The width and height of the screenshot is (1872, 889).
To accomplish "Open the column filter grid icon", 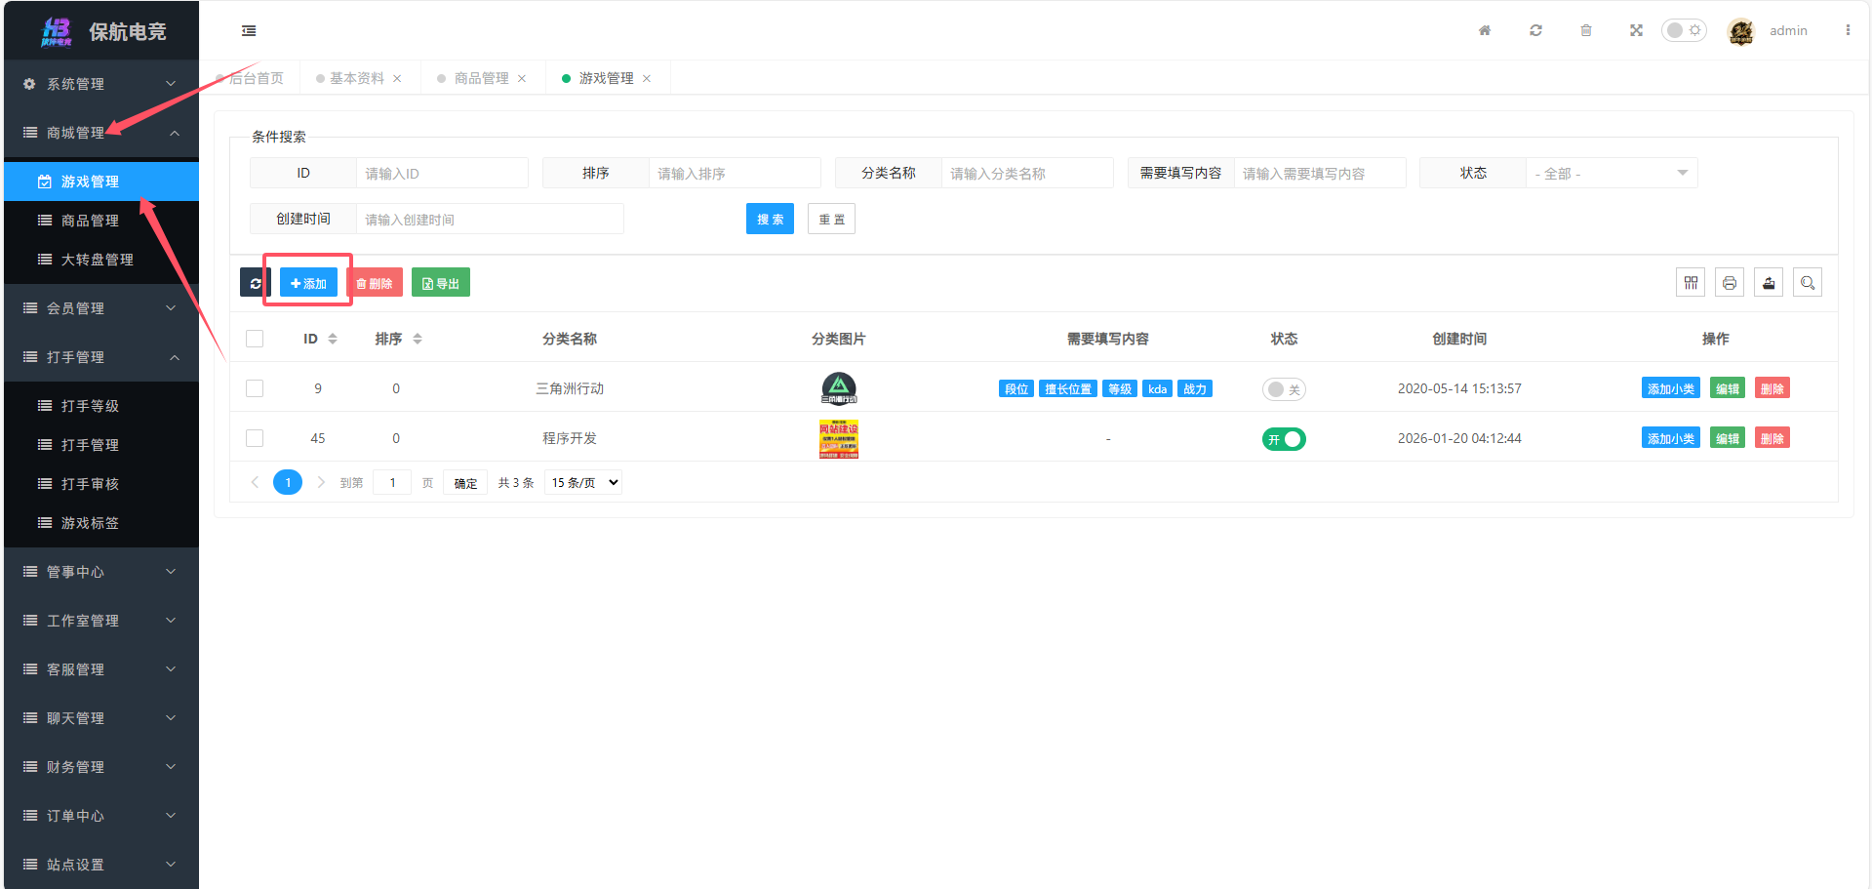I will tap(1691, 283).
